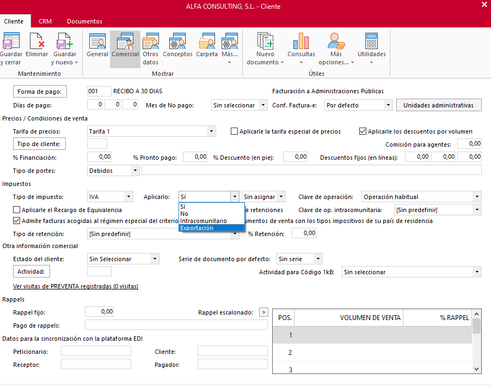Open Serie de documento por defecto dropdown
The image size is (491, 386).
[x=318, y=259]
